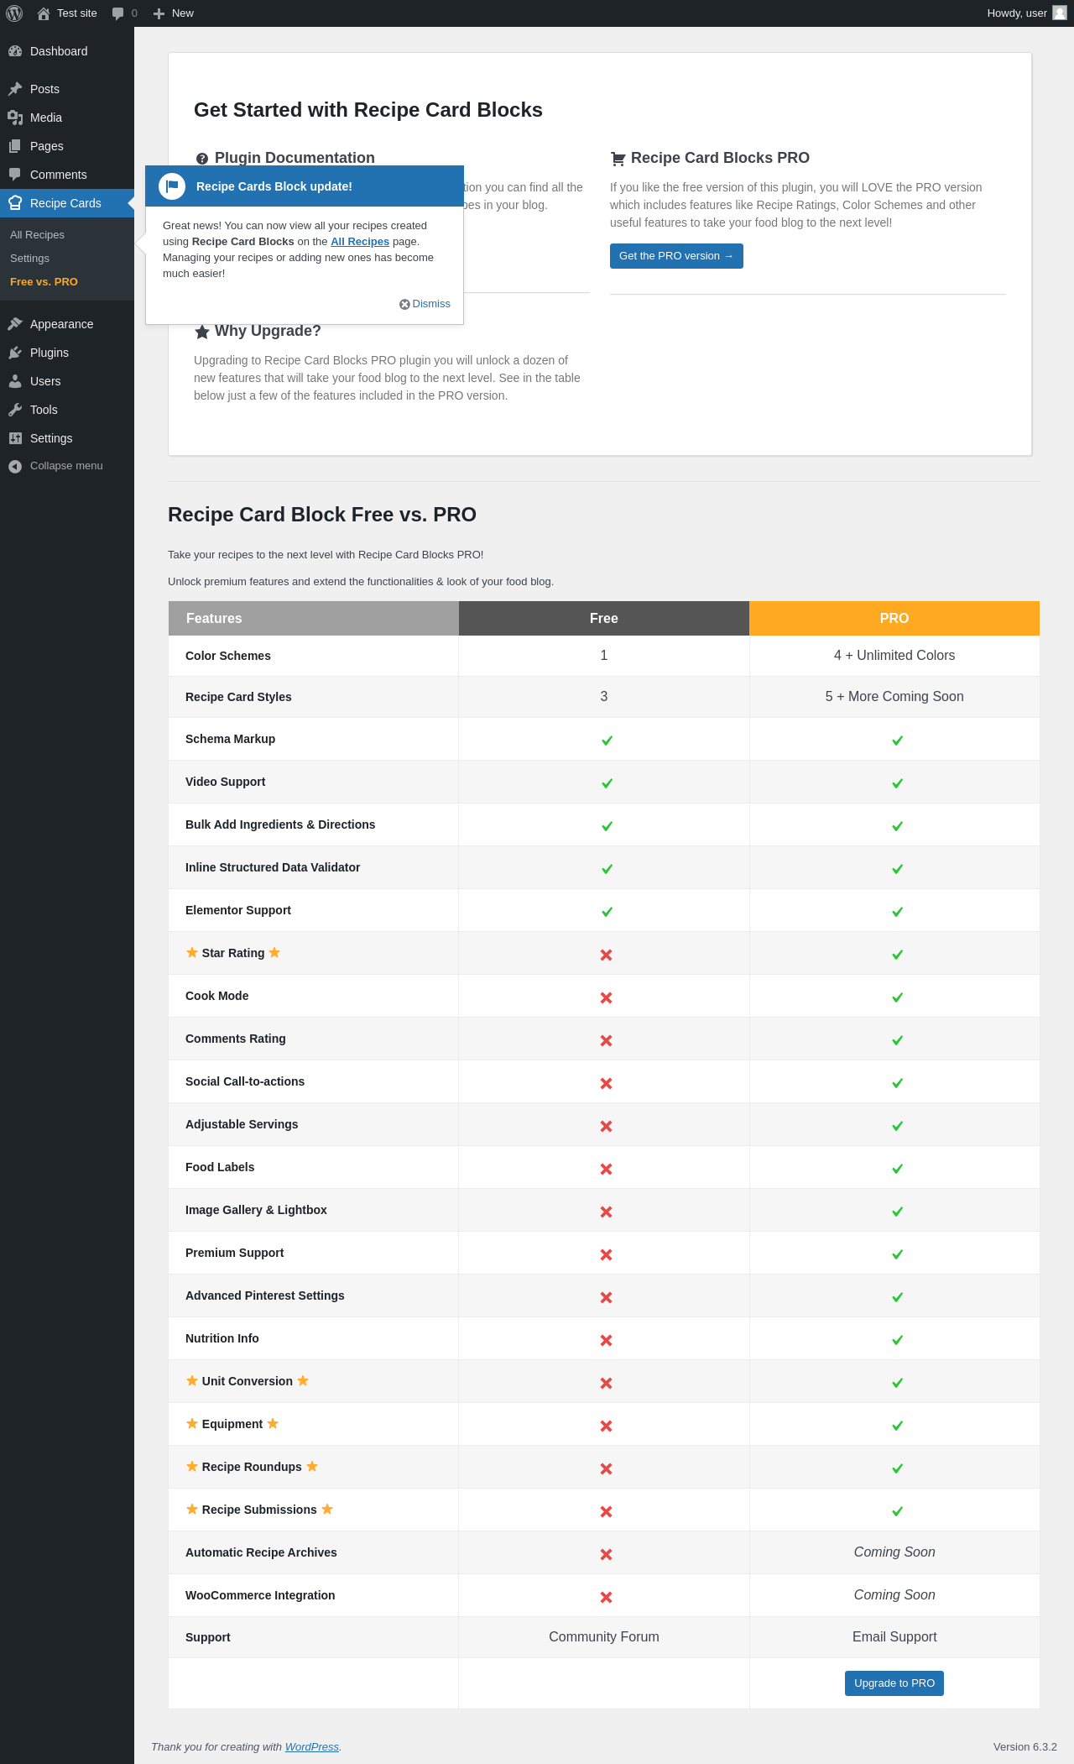The width and height of the screenshot is (1074, 1764).
Task: Click the Recipe Cards chef hat icon
Action: 15,203
